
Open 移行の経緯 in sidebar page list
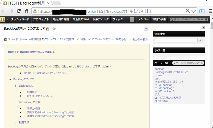tap(161, 101)
